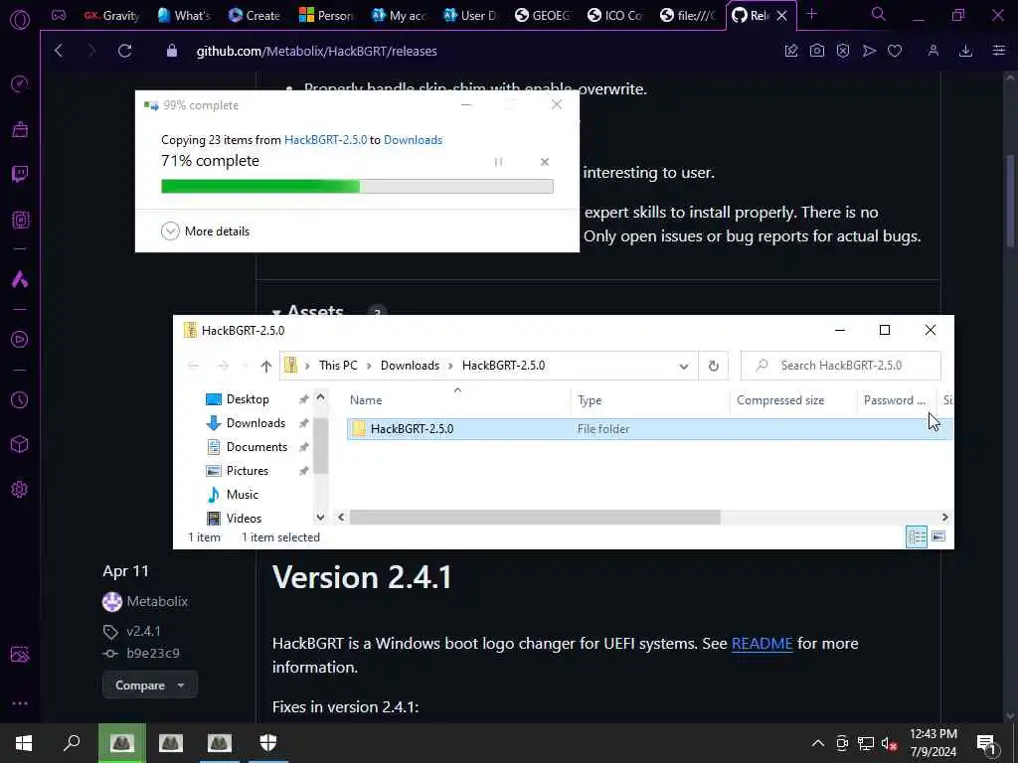The image size is (1018, 763).
Task: Open the Twitch icon in Opera sidebar
Action: (x=20, y=174)
